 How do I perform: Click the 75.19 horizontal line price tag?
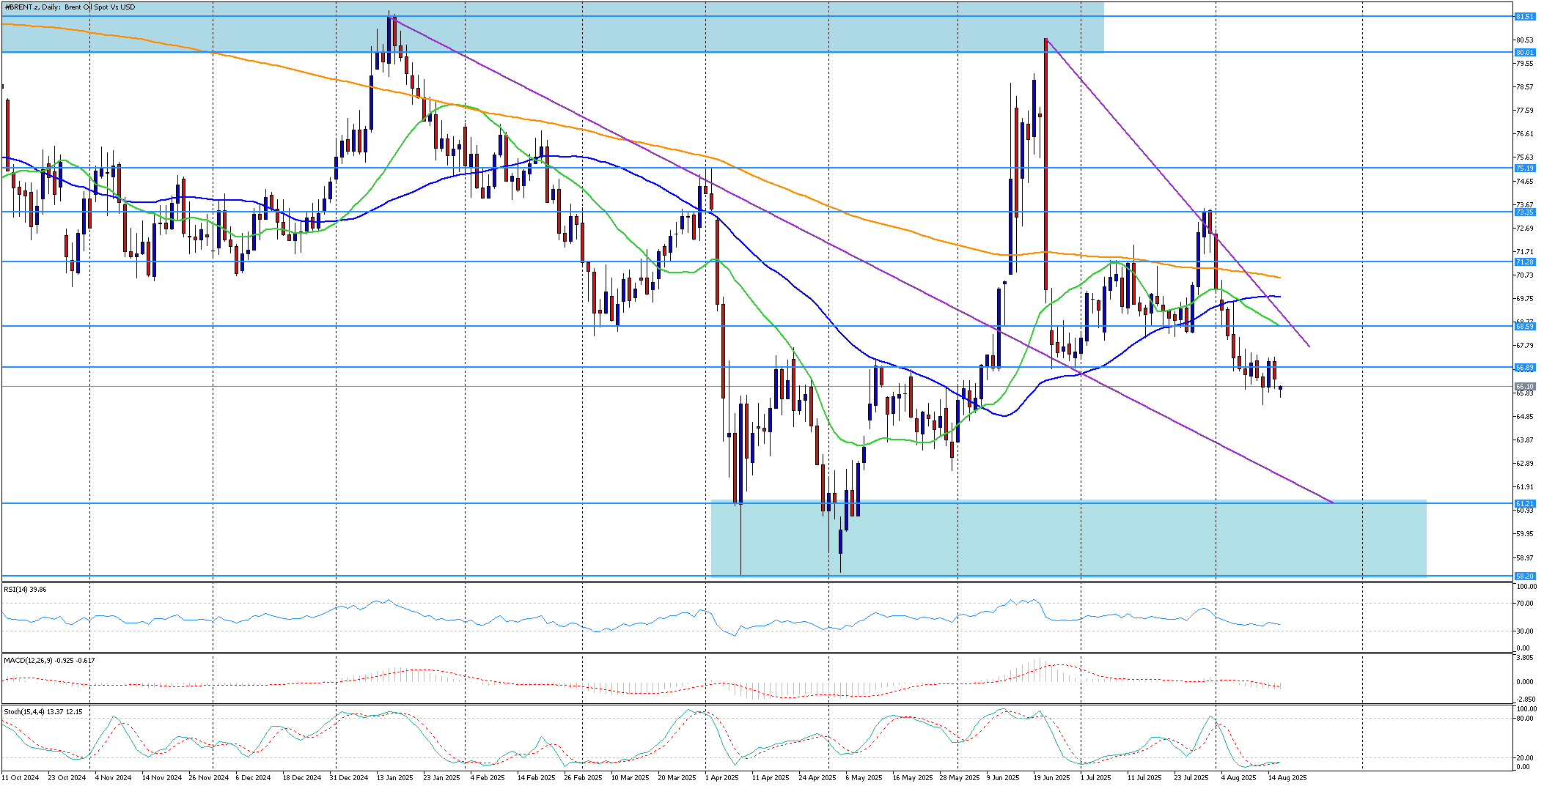tap(1524, 168)
